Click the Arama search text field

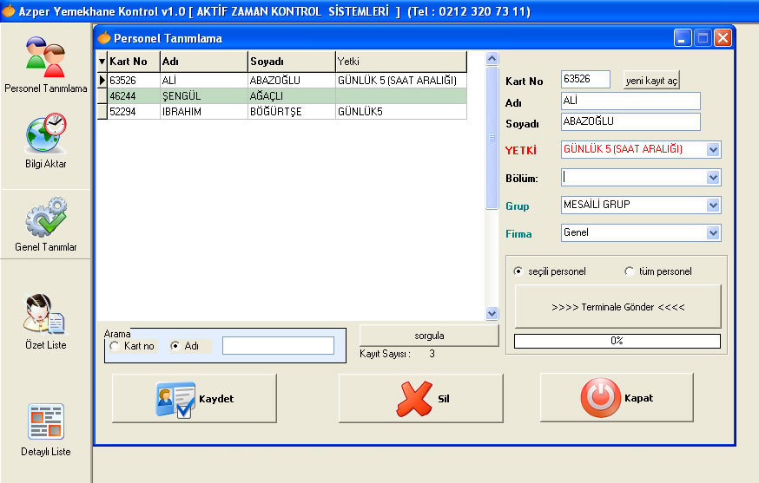[278, 346]
